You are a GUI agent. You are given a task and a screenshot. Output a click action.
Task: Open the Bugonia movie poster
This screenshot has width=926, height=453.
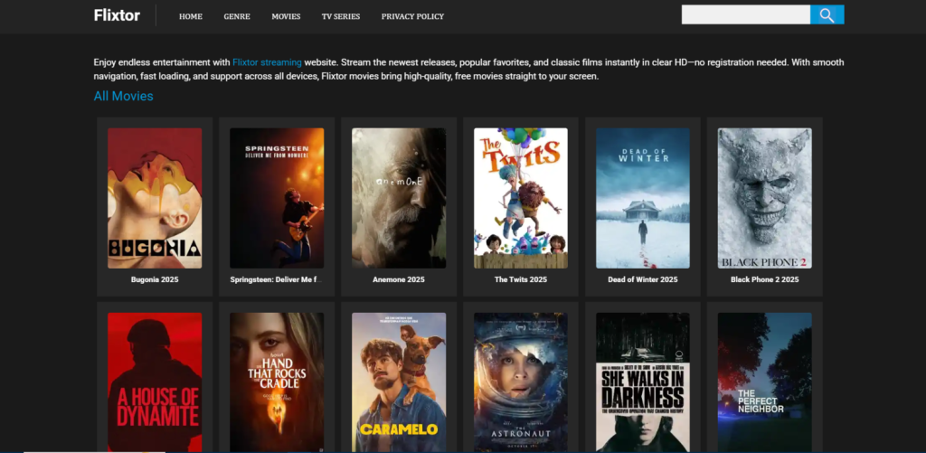pos(155,198)
